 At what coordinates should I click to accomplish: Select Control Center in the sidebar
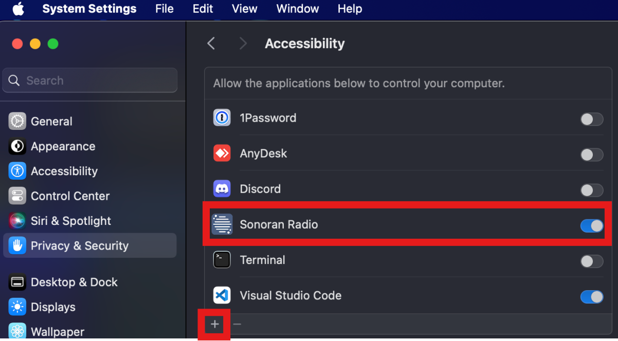(89, 196)
